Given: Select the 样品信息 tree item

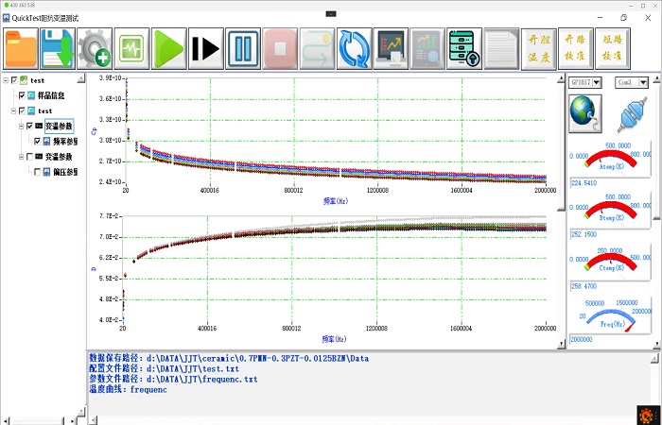Looking at the screenshot, I should [51, 95].
